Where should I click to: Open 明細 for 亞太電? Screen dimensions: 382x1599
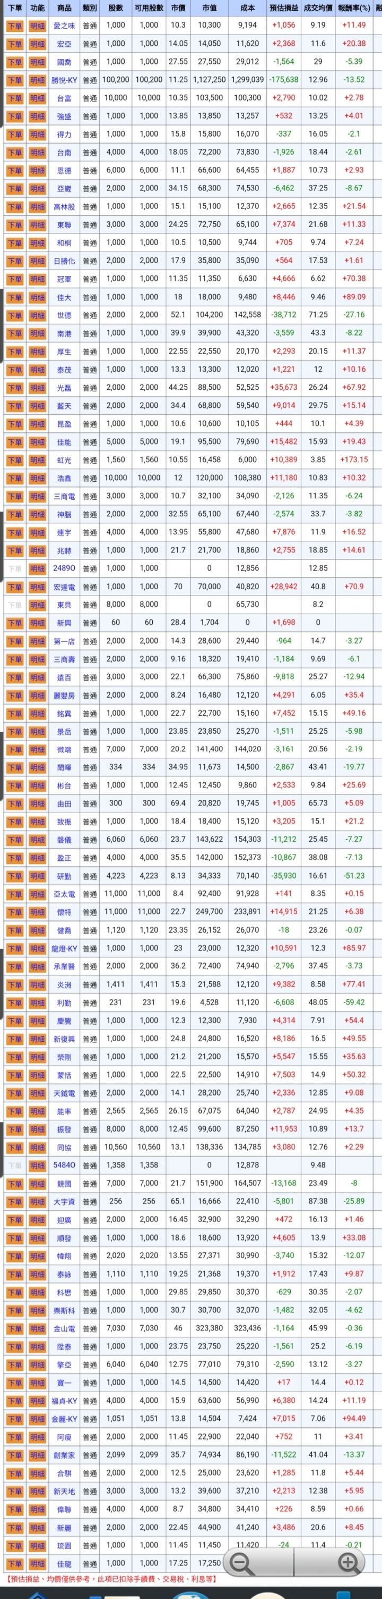(x=37, y=894)
